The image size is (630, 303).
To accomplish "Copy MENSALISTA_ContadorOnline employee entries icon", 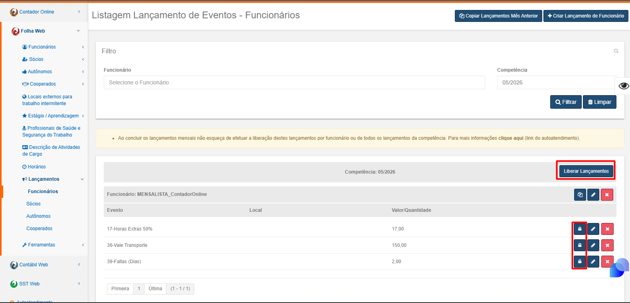I will (580, 195).
